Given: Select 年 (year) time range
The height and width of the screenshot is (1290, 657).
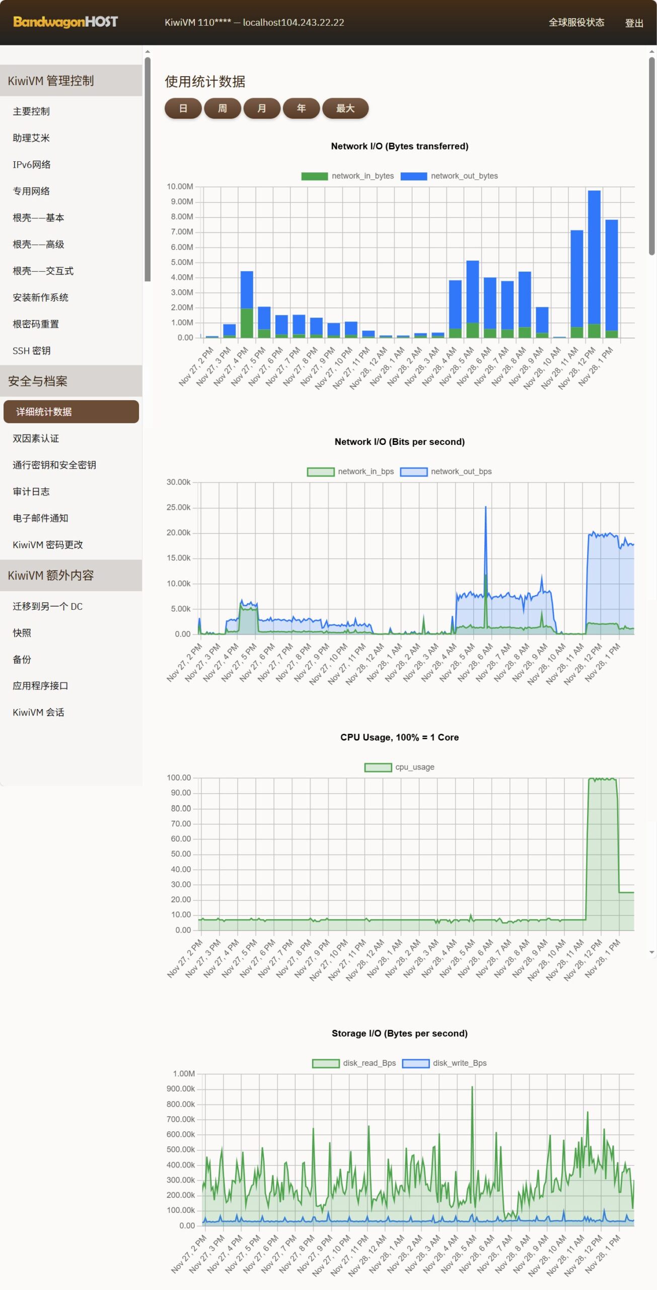Looking at the screenshot, I should point(301,108).
